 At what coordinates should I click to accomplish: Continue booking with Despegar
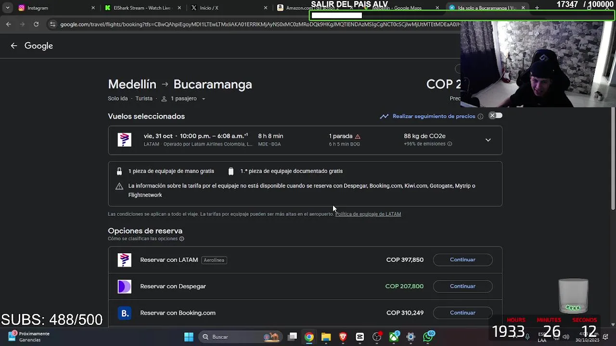click(x=462, y=286)
